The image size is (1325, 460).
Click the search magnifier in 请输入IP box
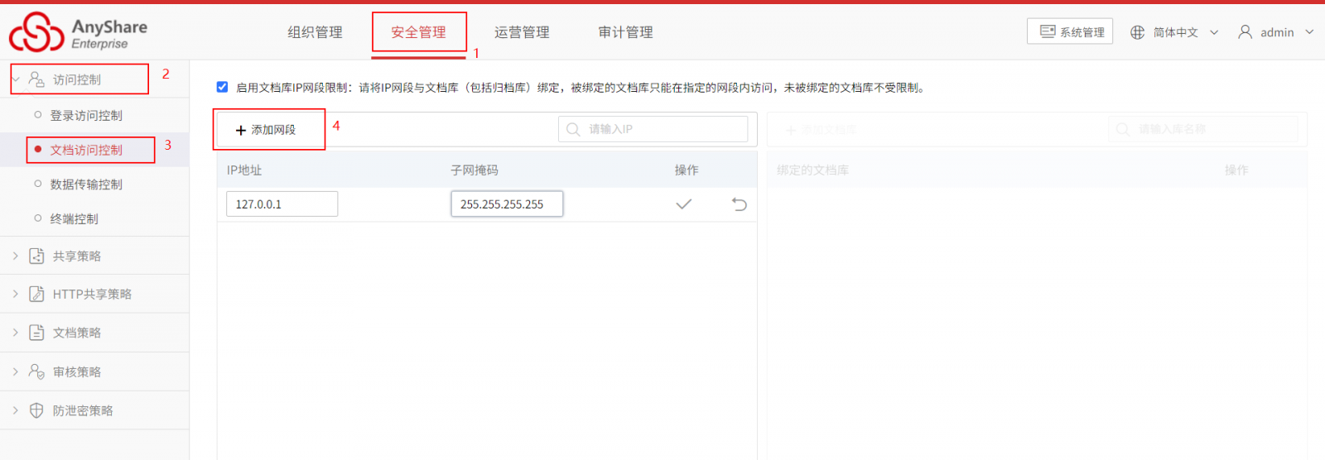573,129
